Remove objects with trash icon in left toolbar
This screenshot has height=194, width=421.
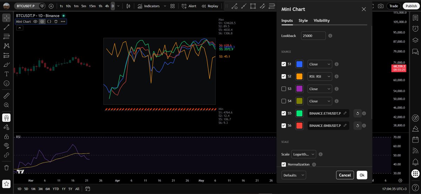6,168
